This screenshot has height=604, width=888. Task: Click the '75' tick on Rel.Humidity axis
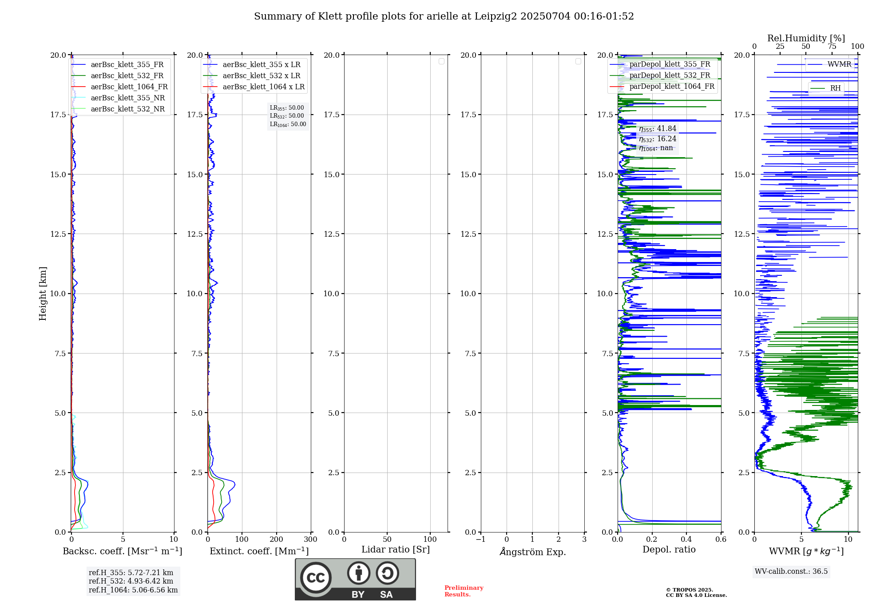point(832,47)
